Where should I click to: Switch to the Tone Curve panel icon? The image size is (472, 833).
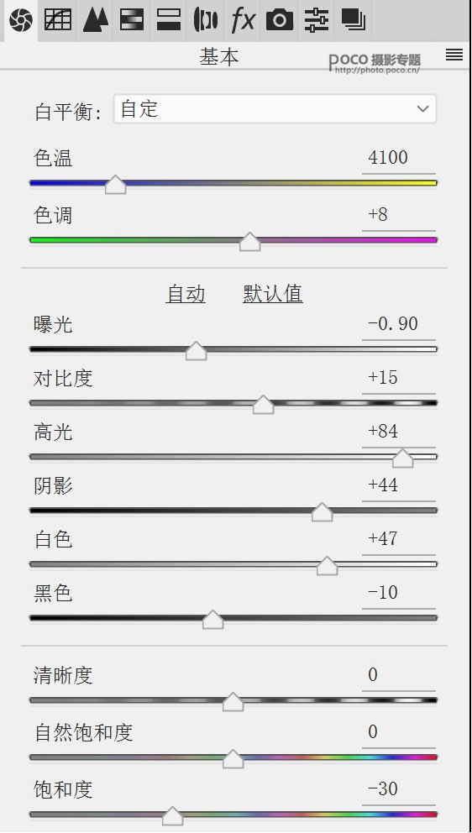pyautogui.click(x=58, y=20)
